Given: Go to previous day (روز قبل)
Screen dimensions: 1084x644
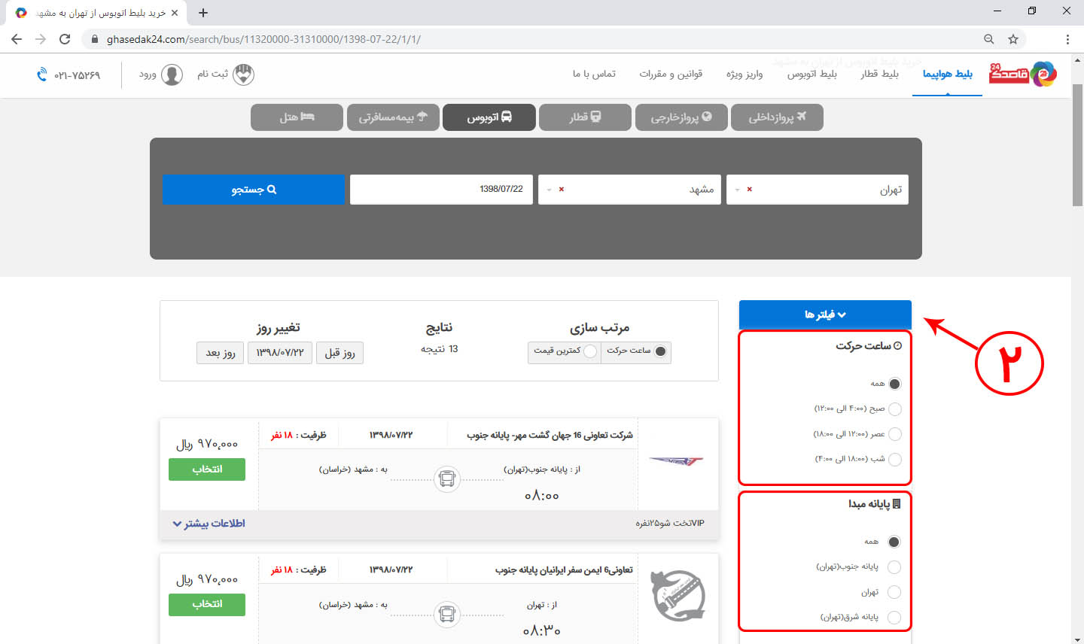Looking at the screenshot, I should click(340, 353).
